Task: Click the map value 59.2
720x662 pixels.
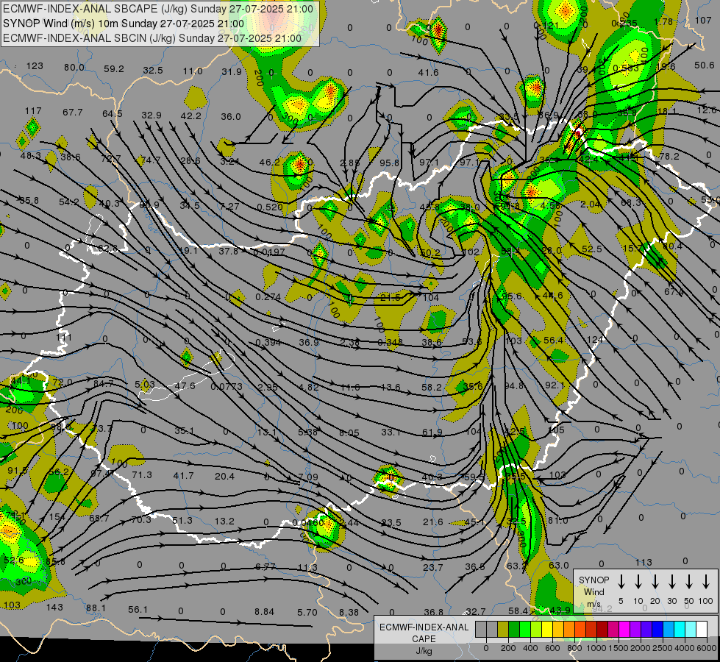Action: point(114,69)
